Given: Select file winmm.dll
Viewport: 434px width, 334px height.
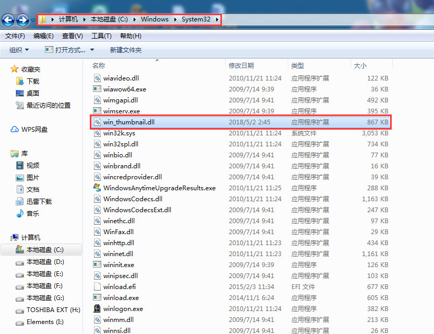Looking at the screenshot, I should click(x=119, y=319).
